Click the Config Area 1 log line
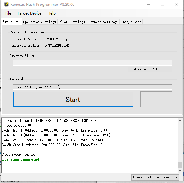 [x=53, y=145]
